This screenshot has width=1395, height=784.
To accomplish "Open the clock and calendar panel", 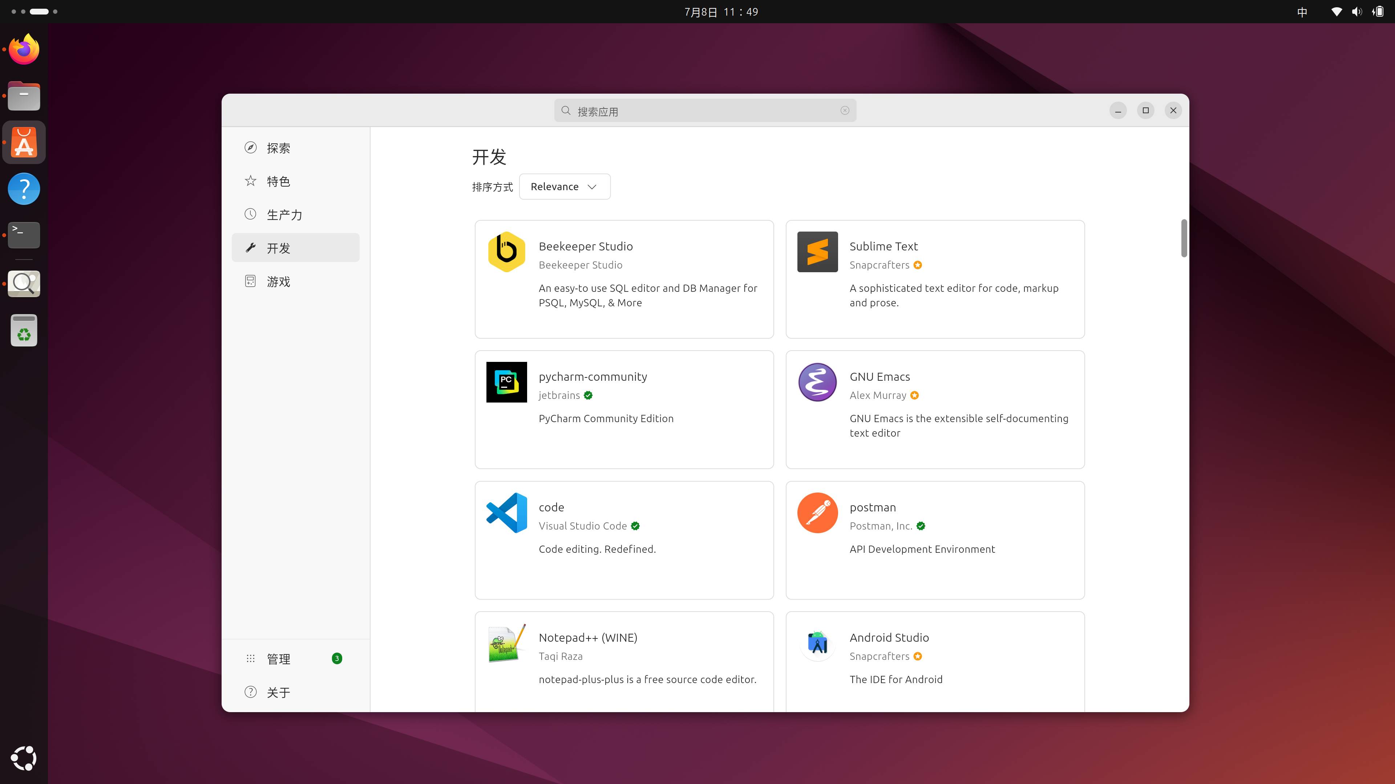I will coord(721,11).
